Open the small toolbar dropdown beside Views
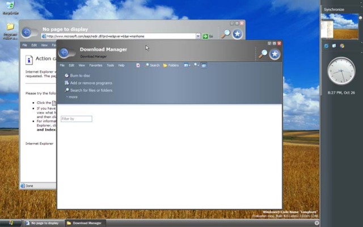Image resolution: width=363 pixels, height=227 pixels. coord(196,65)
